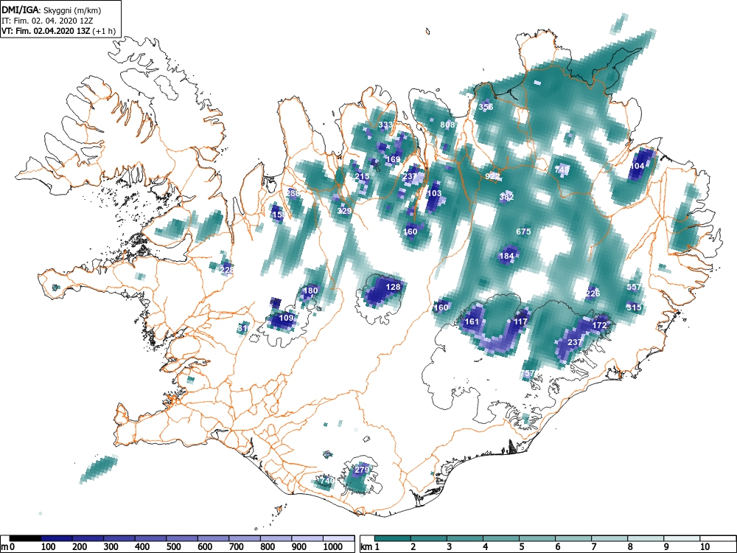Click the visibility value '329' on the map

click(344, 211)
